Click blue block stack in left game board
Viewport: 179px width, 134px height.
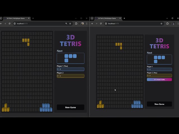46,108
